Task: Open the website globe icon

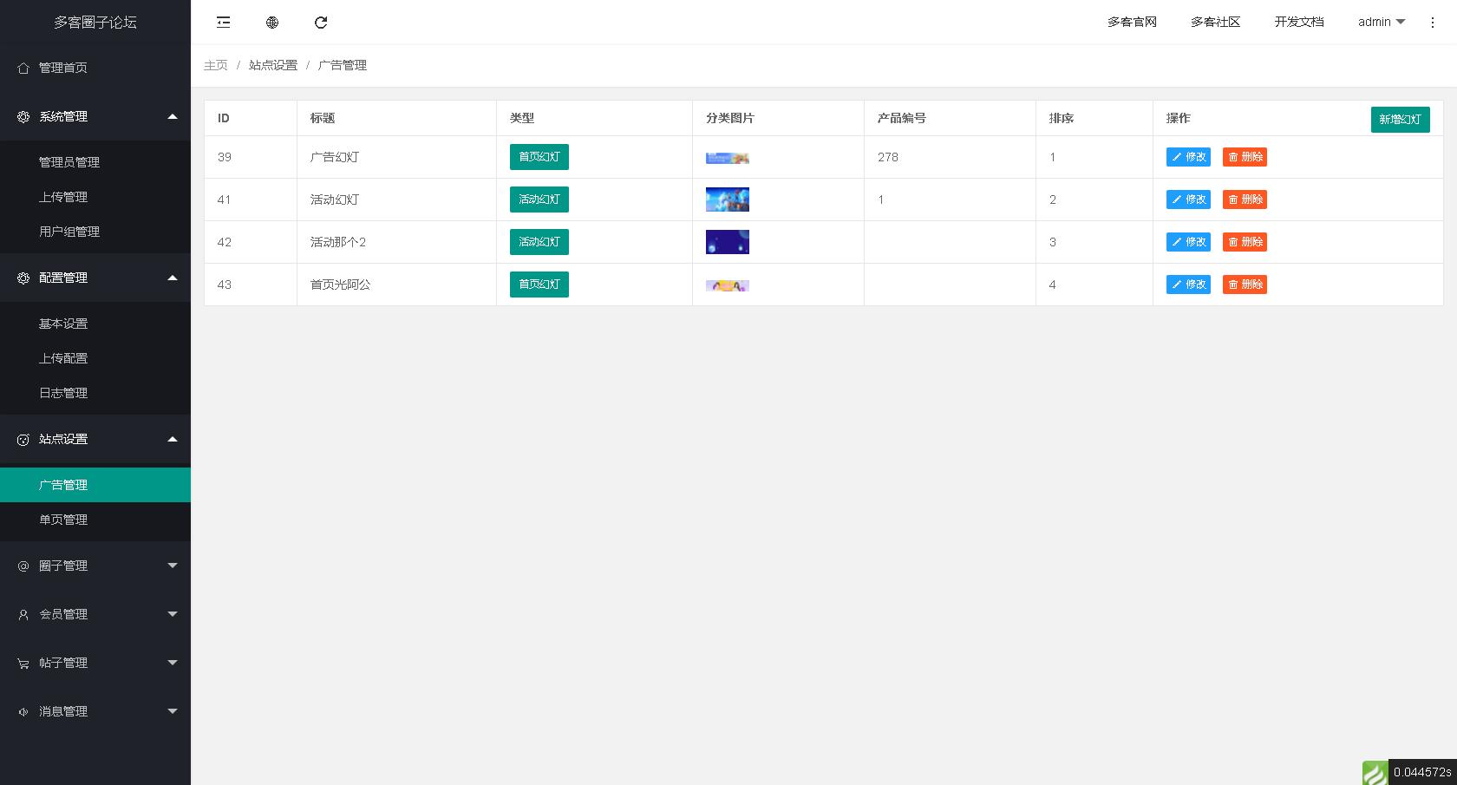Action: point(272,23)
